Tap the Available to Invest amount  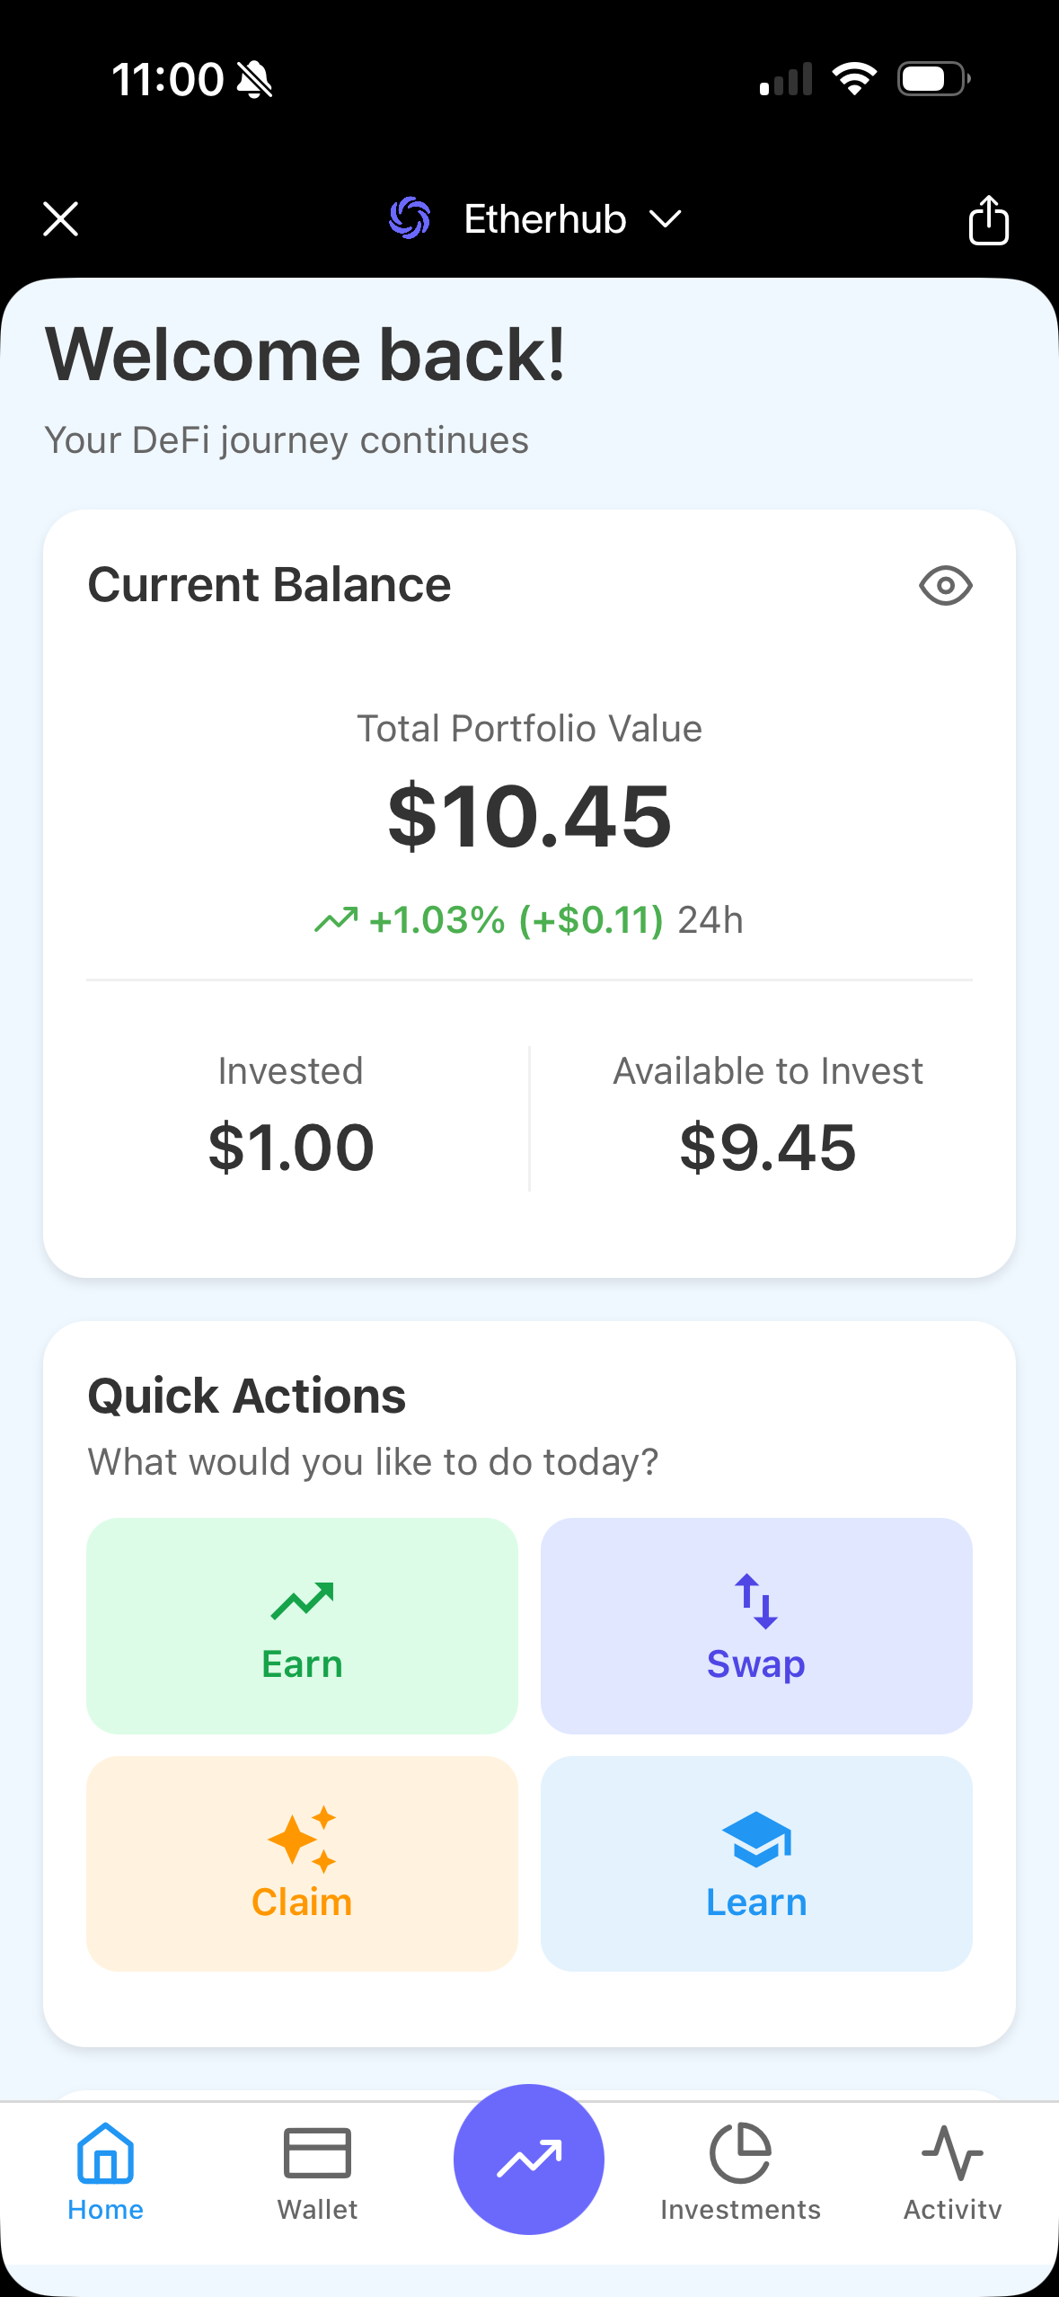tap(768, 1148)
